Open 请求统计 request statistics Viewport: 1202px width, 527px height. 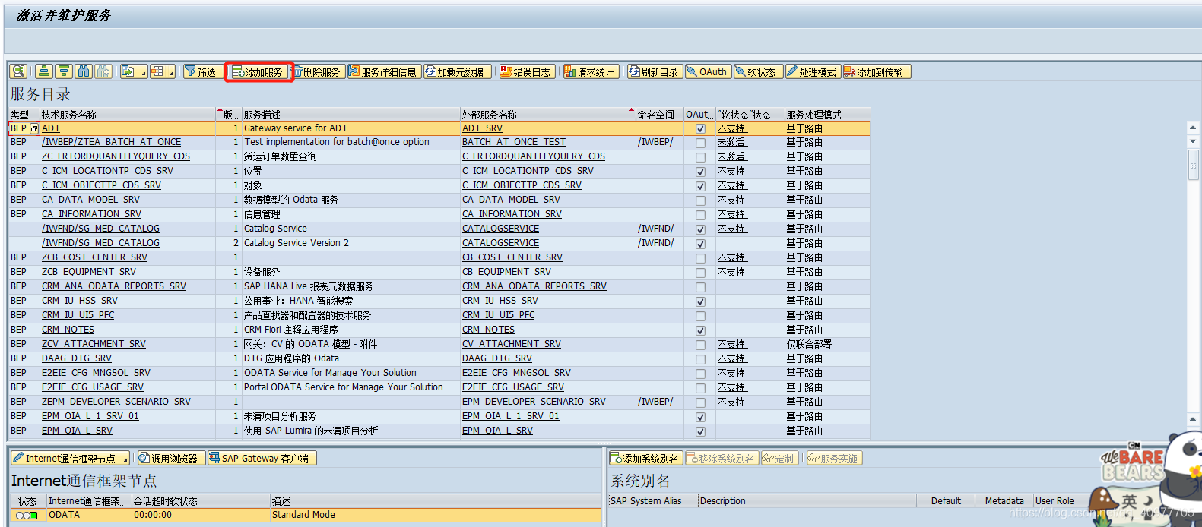[x=590, y=71]
